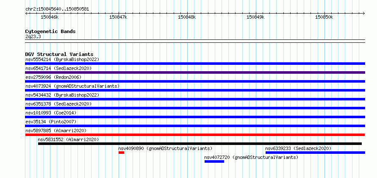Click the right arrowhead of the ruler
Screen dimensions: 377x178
click(x=364, y=13)
